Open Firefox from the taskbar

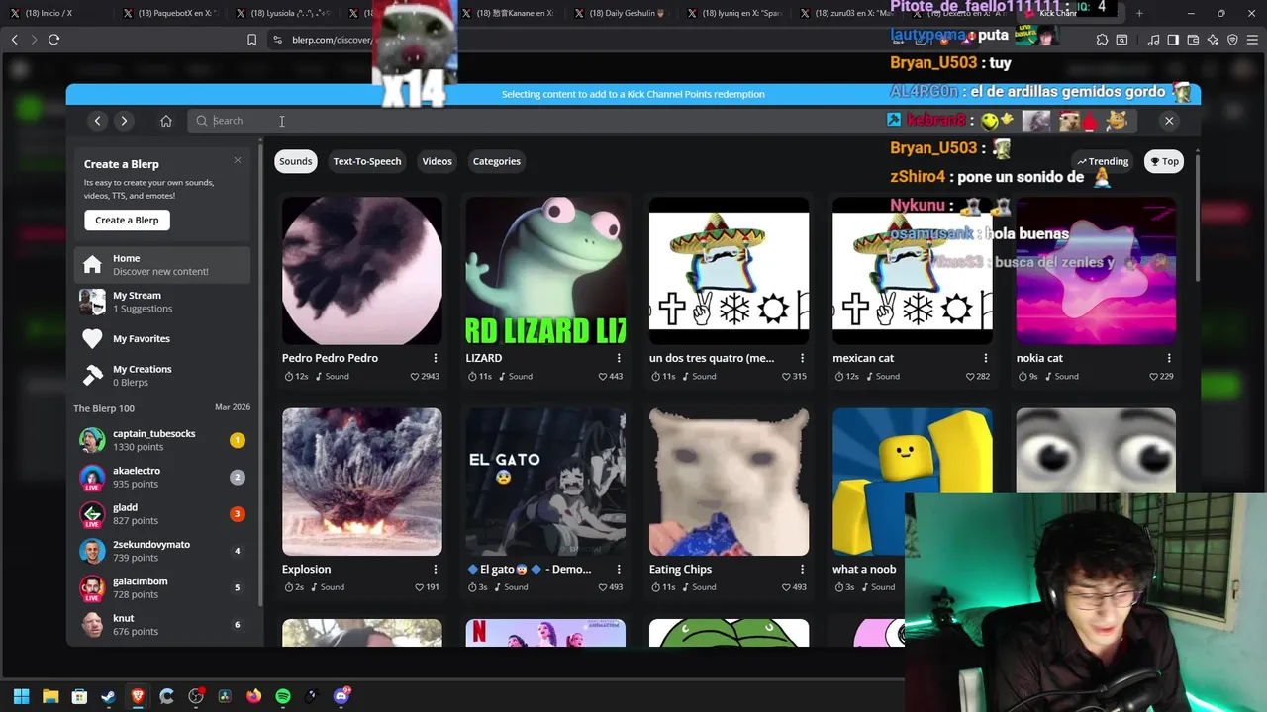(x=253, y=696)
